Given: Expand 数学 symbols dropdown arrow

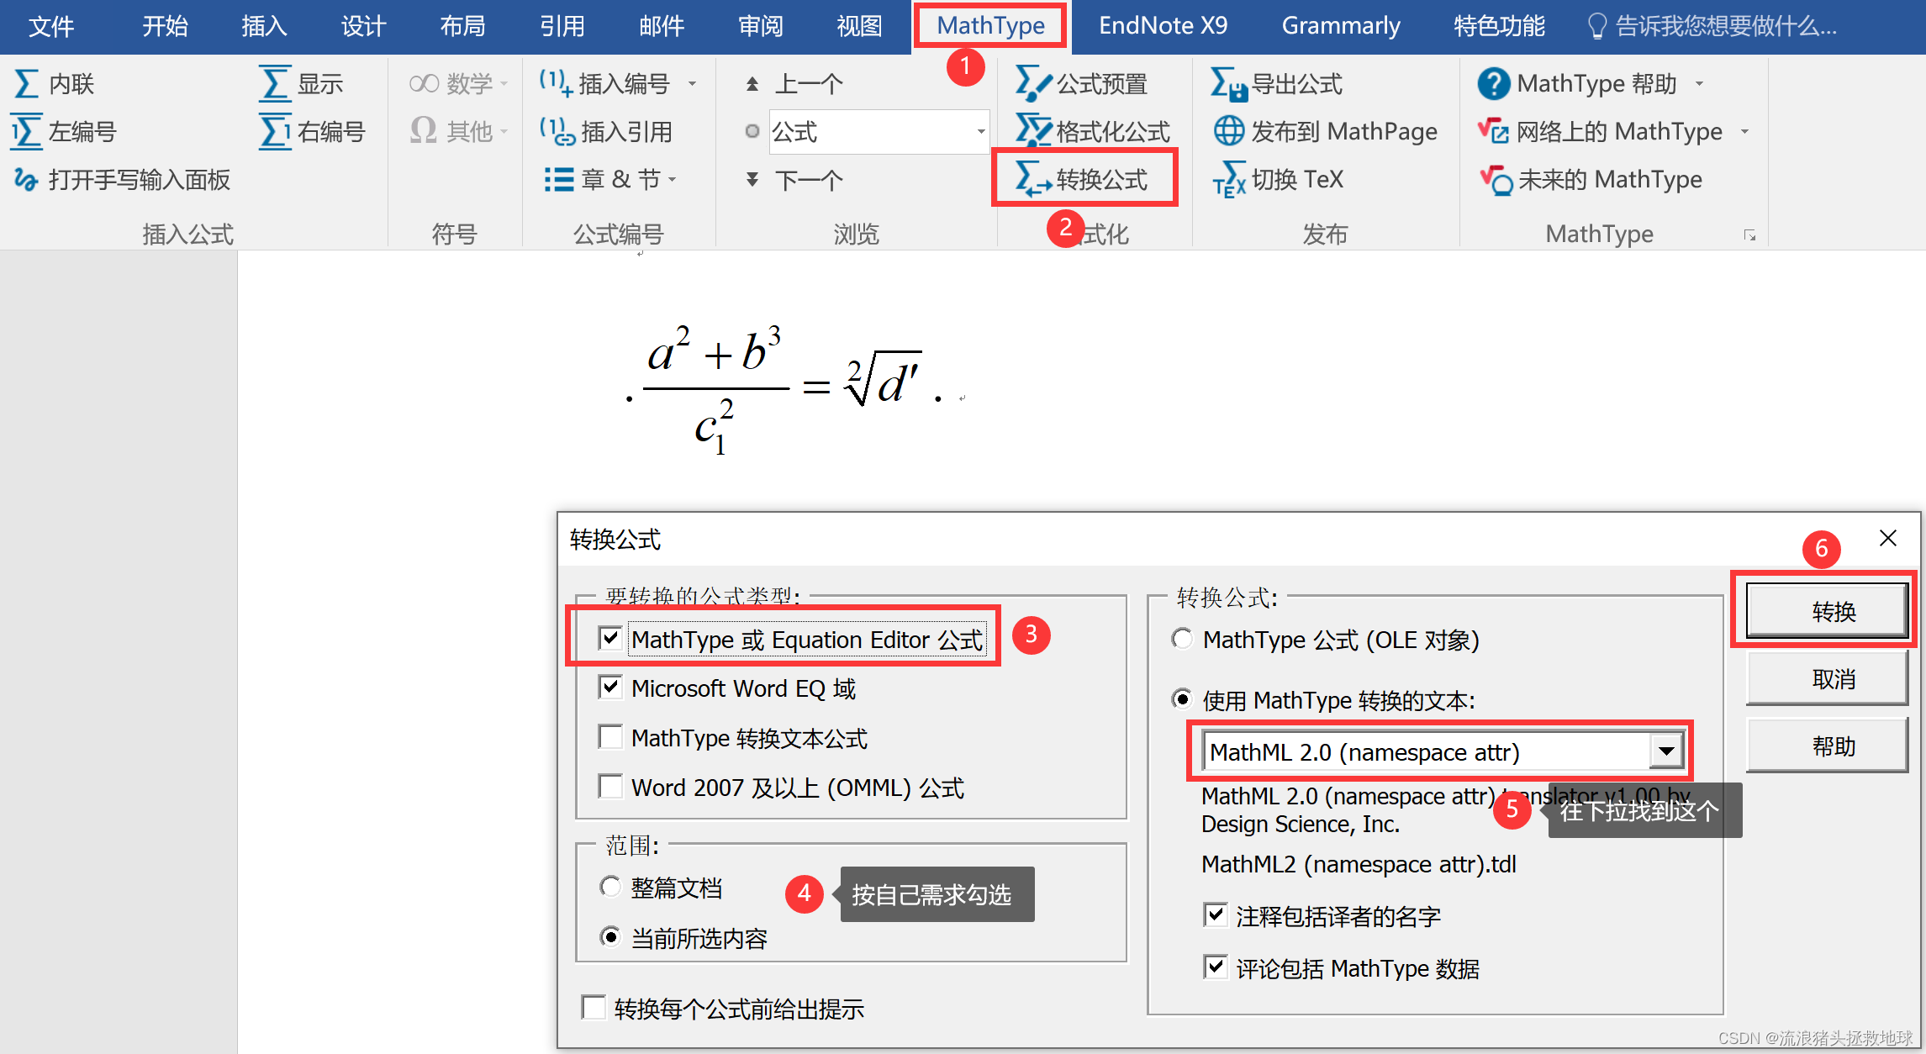Looking at the screenshot, I should click(504, 83).
